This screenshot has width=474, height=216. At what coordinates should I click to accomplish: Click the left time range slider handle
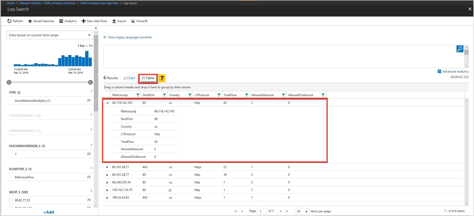(x=9, y=82)
